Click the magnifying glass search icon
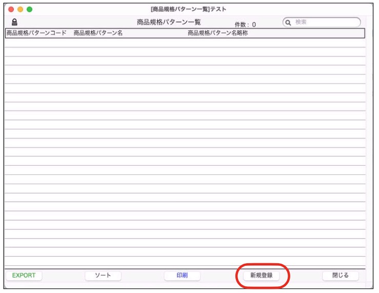The height and width of the screenshot is (293, 379). 288,23
